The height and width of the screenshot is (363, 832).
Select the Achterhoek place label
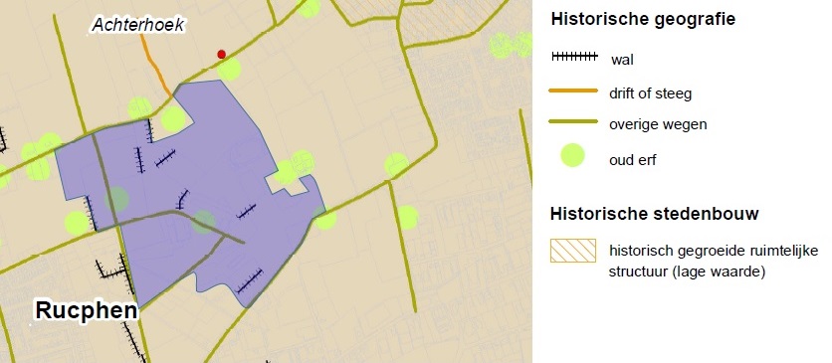[138, 25]
